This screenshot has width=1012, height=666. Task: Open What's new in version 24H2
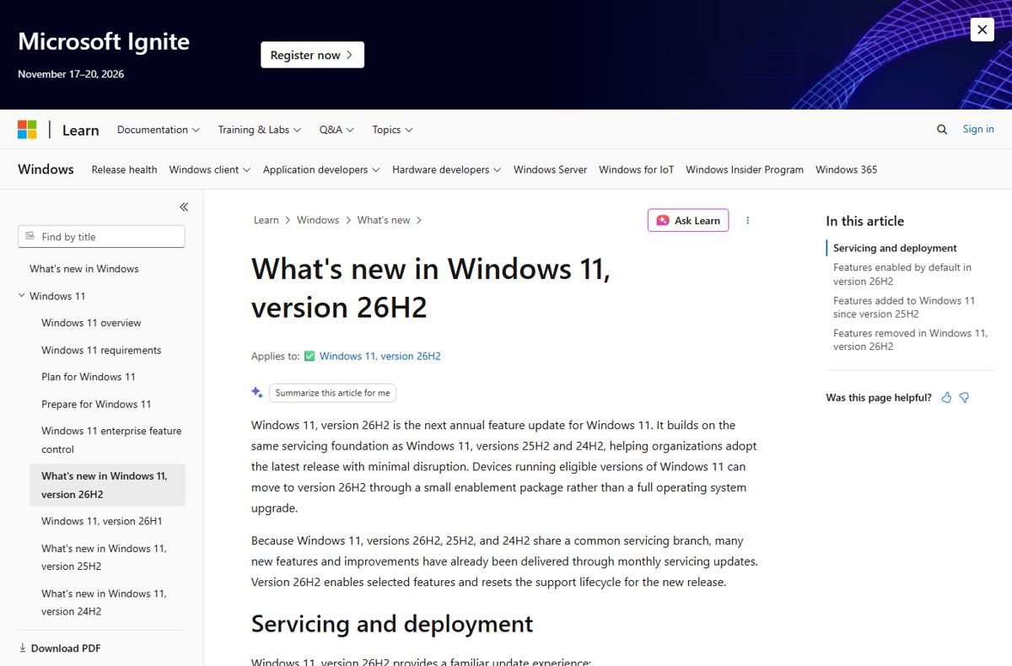coord(104,603)
